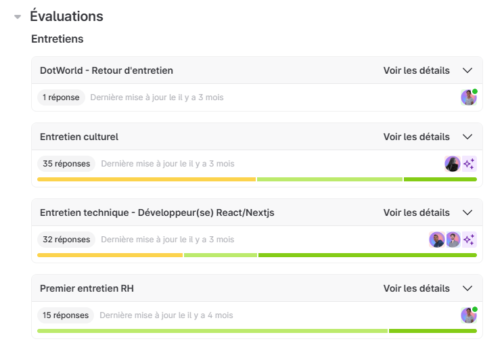Click the AI sparkle icon in Entretien culturel

point(469,164)
